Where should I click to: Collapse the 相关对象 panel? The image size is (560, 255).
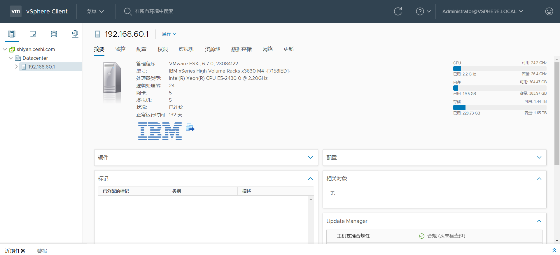coord(539,179)
